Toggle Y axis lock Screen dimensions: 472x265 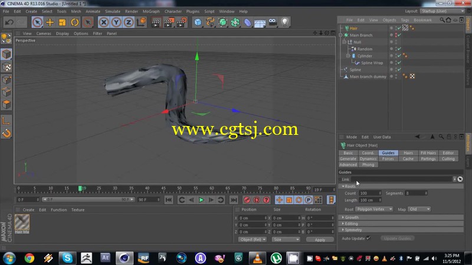tap(116, 22)
